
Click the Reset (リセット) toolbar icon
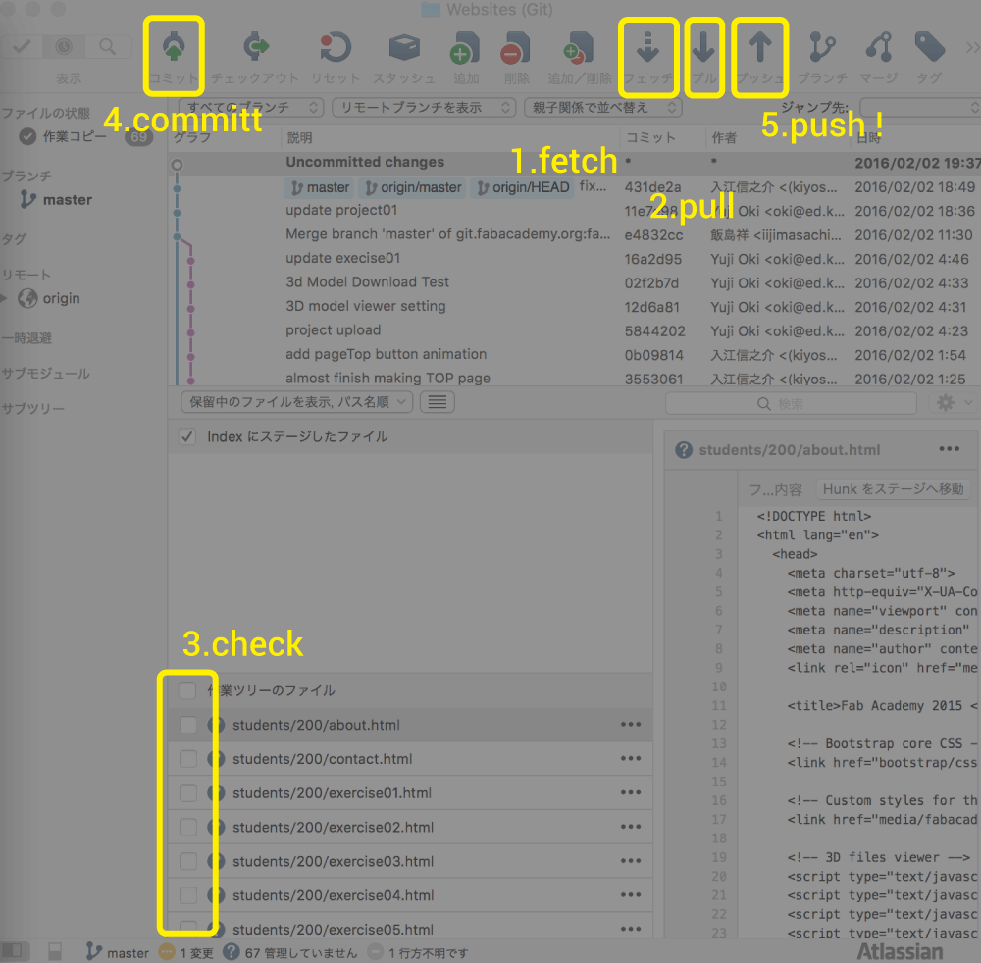pos(336,47)
